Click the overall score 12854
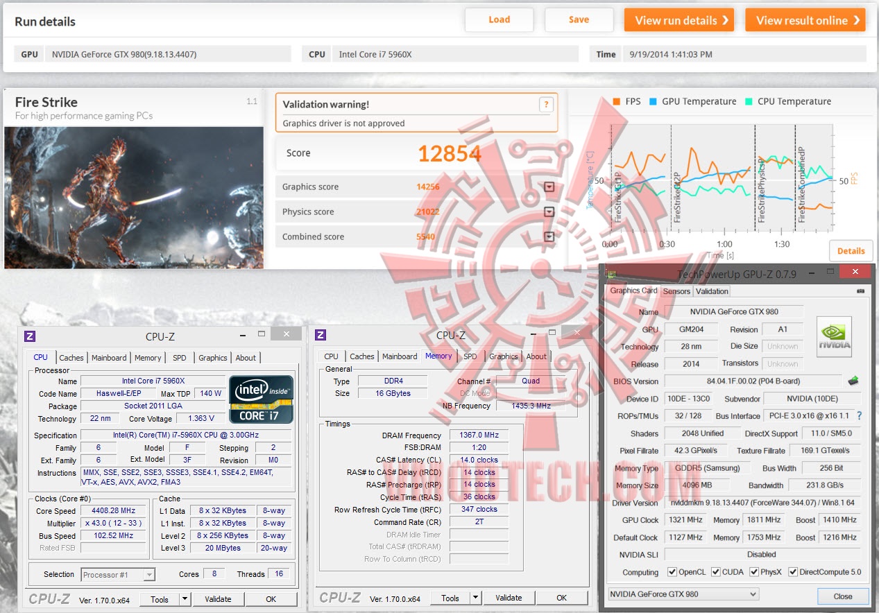This screenshot has width=879, height=613. coord(450,153)
